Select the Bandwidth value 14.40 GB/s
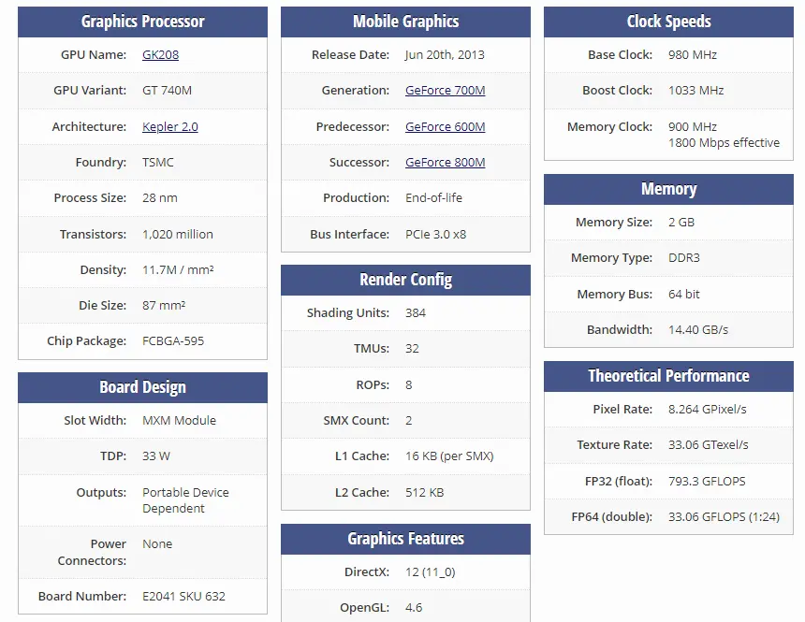The width and height of the screenshot is (805, 622). [698, 329]
